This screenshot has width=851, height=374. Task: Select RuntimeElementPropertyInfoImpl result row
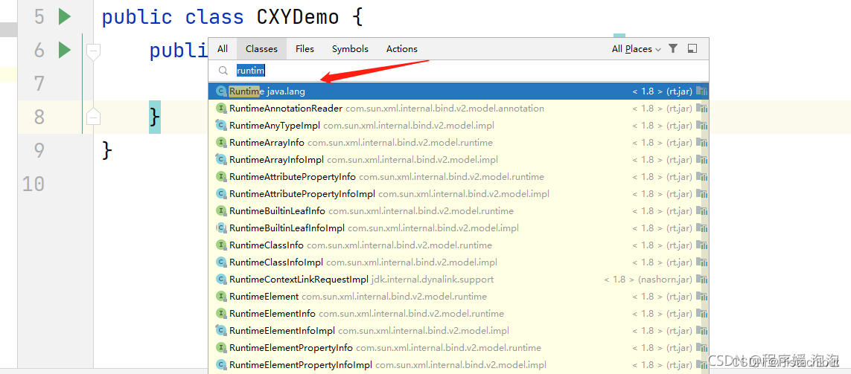click(x=459, y=365)
